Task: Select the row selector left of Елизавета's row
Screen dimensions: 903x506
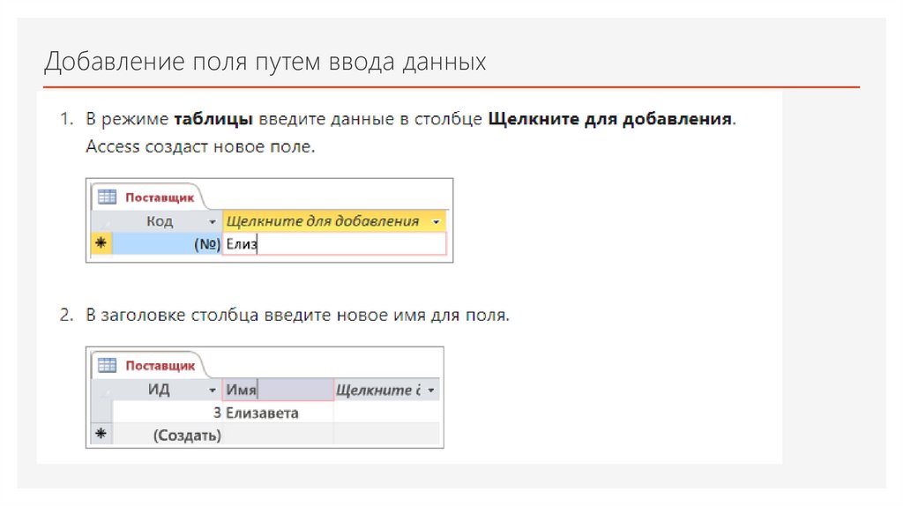Action: pyautogui.click(x=101, y=413)
